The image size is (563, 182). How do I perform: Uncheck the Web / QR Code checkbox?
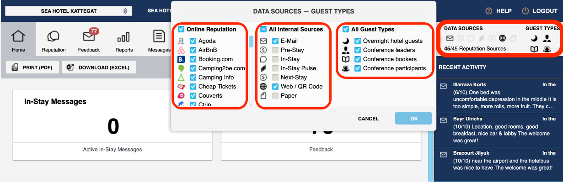[275, 87]
